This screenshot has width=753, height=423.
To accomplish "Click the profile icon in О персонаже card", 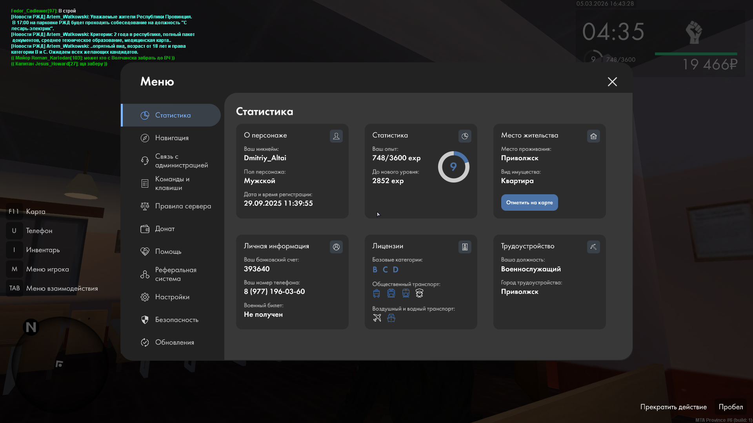I will tap(336, 136).
